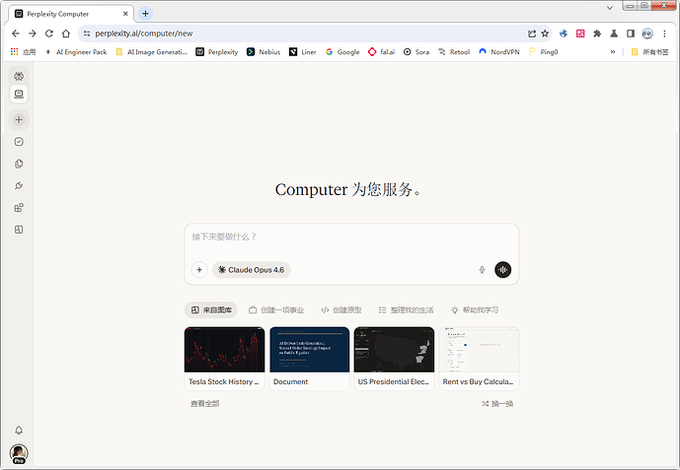This screenshot has width=680, height=470.
Task: Open the tasks checkmark icon in sidebar
Action: tap(19, 142)
